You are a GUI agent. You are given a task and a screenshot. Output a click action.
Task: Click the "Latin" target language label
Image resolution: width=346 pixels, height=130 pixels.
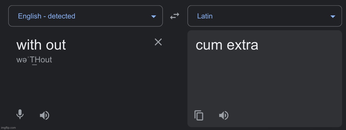coord(205,16)
